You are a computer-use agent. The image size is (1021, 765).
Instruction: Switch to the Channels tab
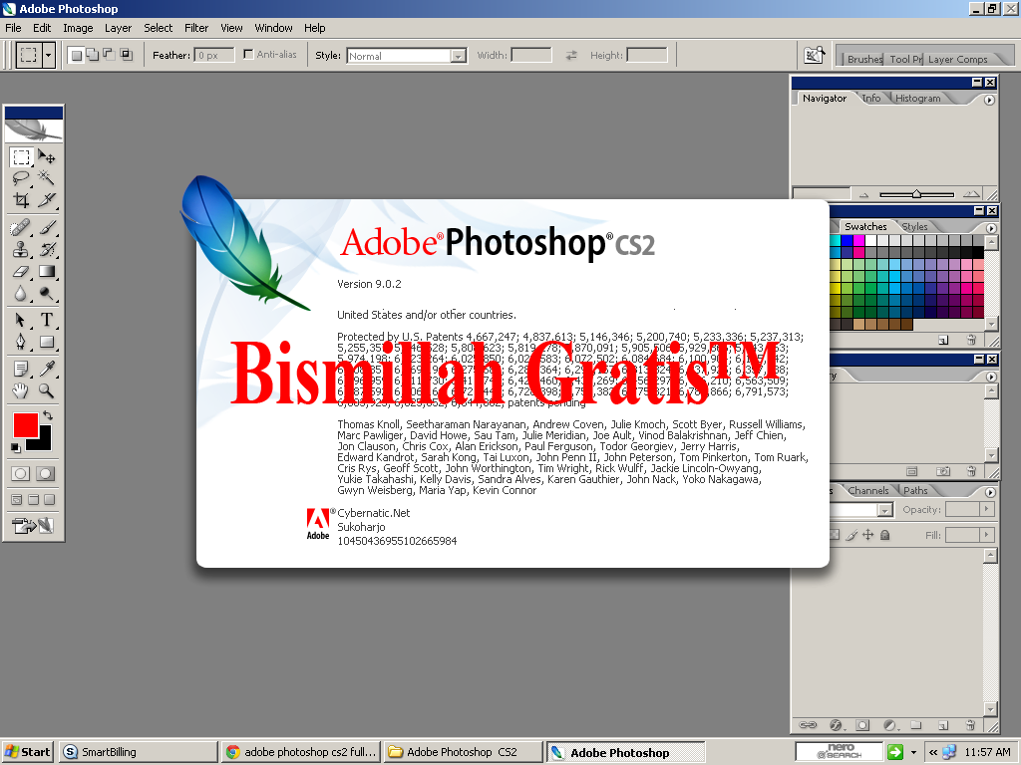click(x=868, y=490)
